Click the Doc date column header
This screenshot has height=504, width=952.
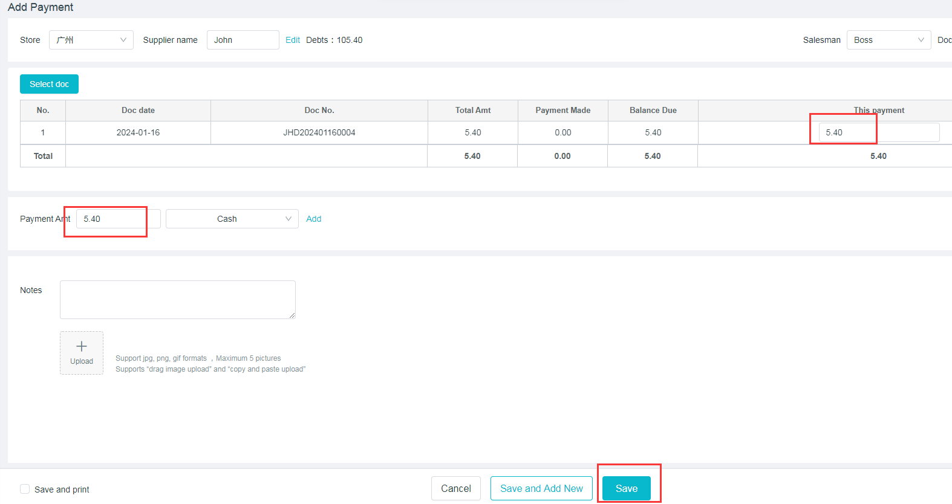click(138, 110)
